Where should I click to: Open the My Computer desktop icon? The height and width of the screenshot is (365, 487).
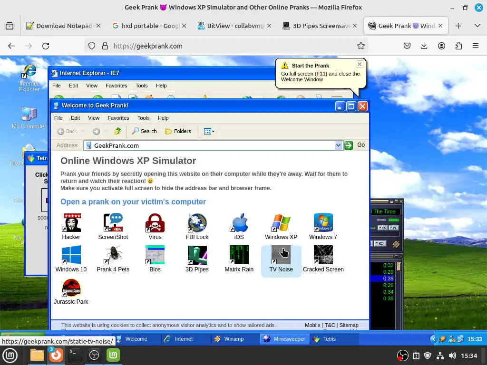pos(29,118)
